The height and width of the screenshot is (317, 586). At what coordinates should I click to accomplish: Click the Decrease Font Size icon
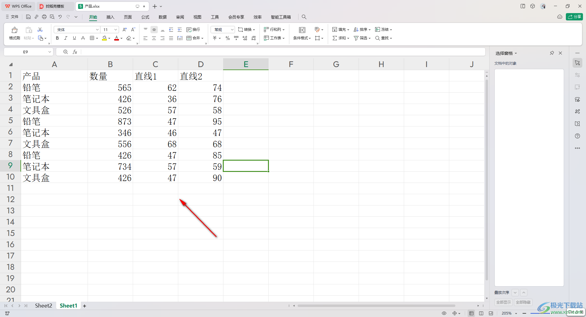[133, 30]
